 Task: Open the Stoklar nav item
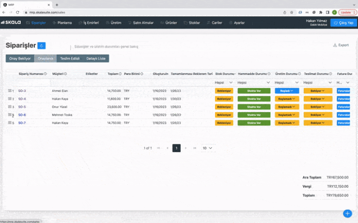point(192,23)
